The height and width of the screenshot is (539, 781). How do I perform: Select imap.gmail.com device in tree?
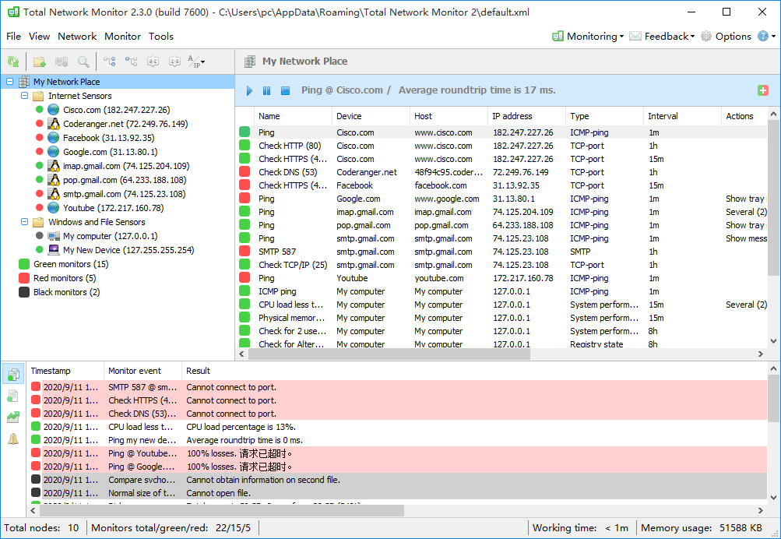126,165
